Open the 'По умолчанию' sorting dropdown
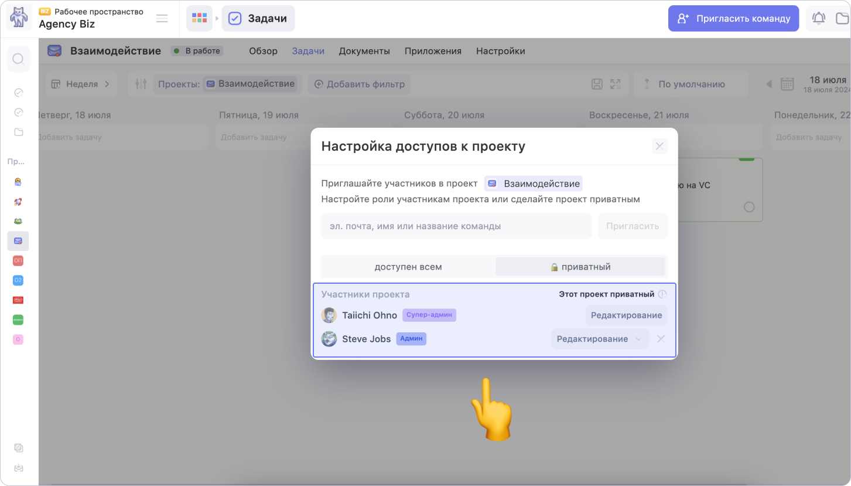The width and height of the screenshot is (851, 486). tap(691, 84)
